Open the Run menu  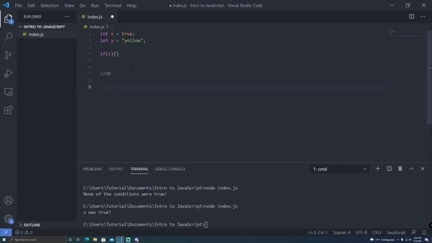(94, 5)
